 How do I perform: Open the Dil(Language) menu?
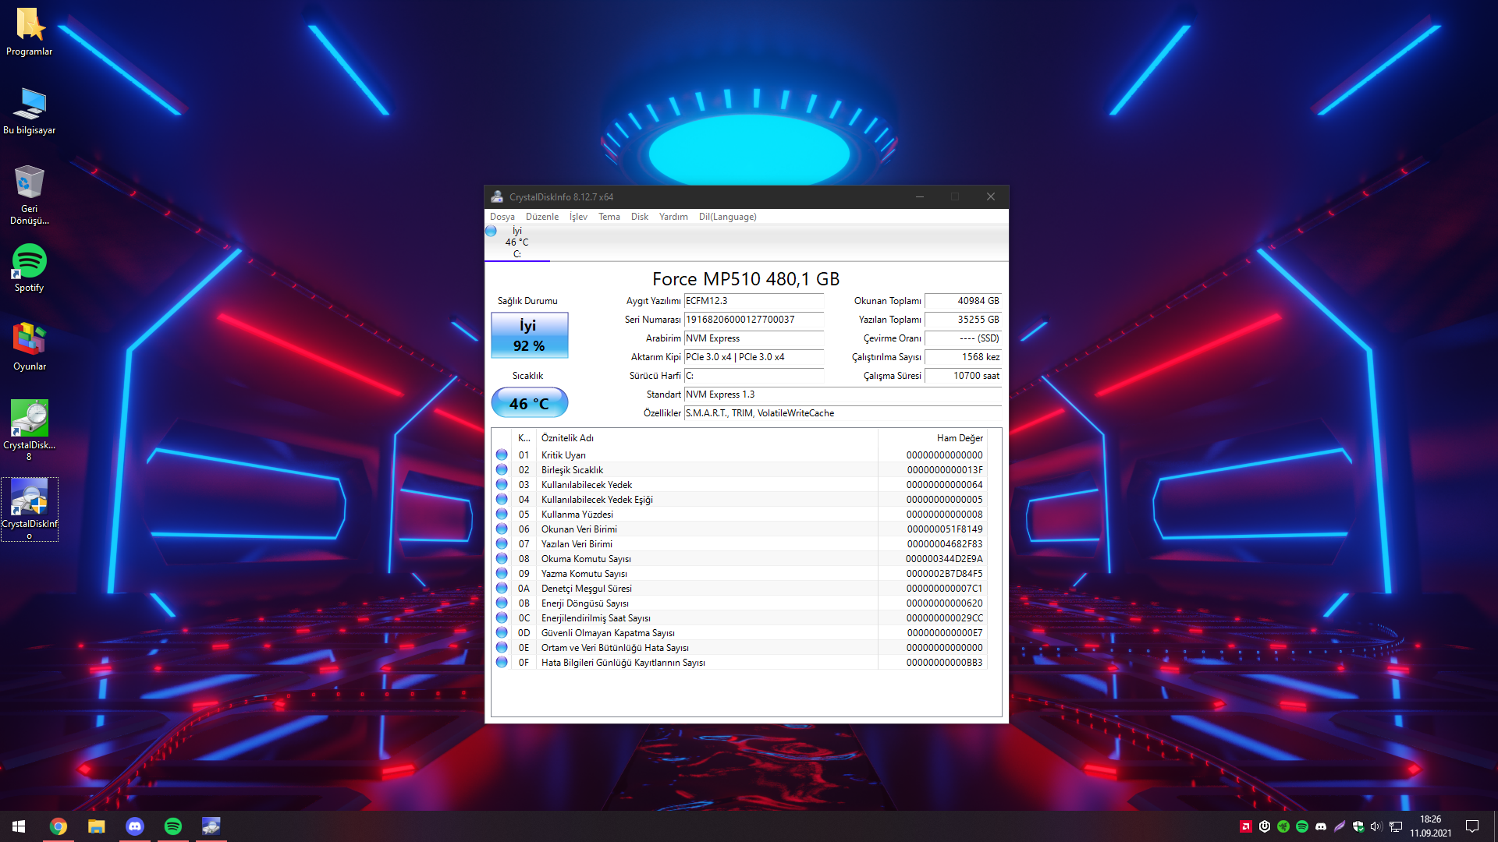coord(727,217)
